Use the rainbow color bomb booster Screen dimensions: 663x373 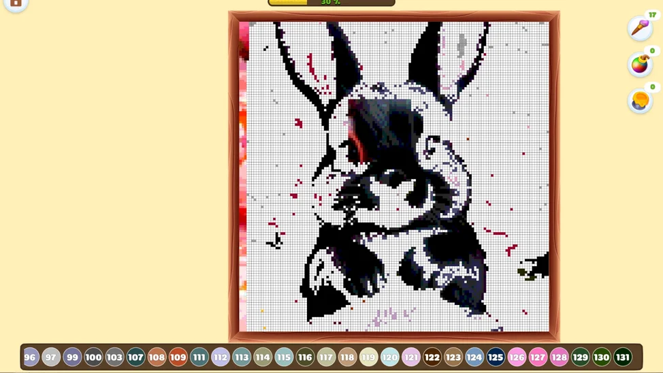tap(640, 65)
